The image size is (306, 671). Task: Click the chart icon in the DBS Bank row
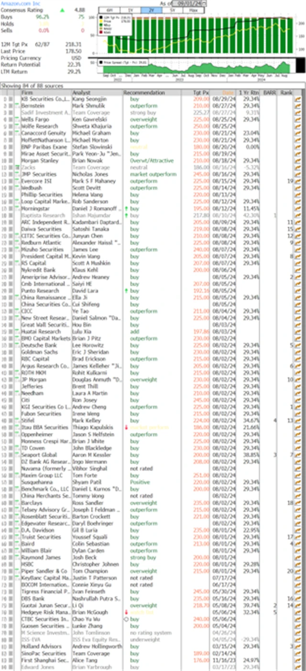pyautogui.click(x=298, y=598)
